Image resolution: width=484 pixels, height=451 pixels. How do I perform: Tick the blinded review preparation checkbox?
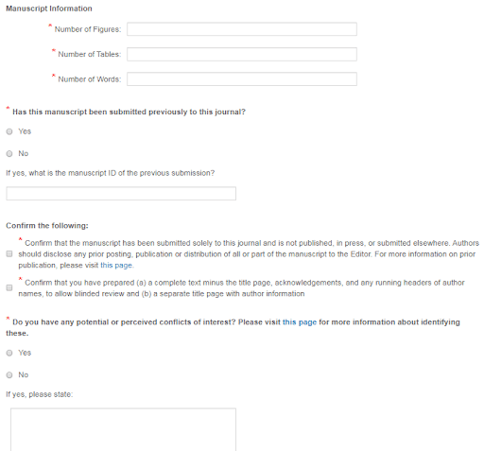9,287
